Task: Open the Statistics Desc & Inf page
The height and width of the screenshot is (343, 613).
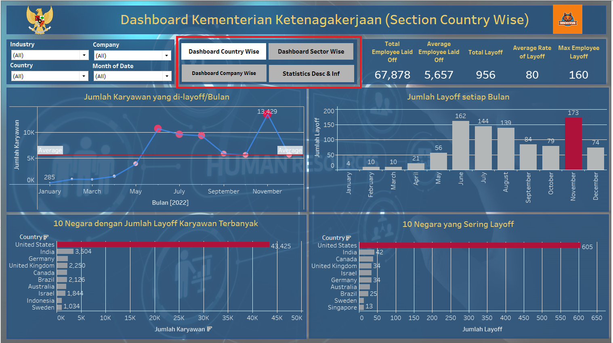Action: click(x=311, y=73)
